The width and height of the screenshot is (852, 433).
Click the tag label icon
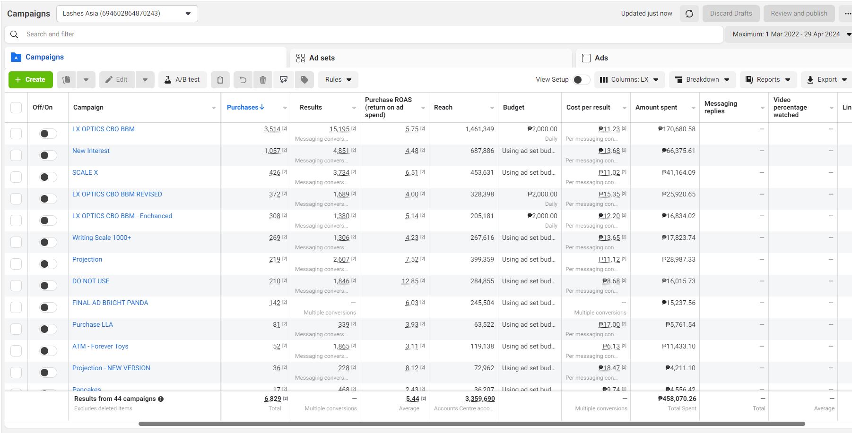pyautogui.click(x=304, y=80)
